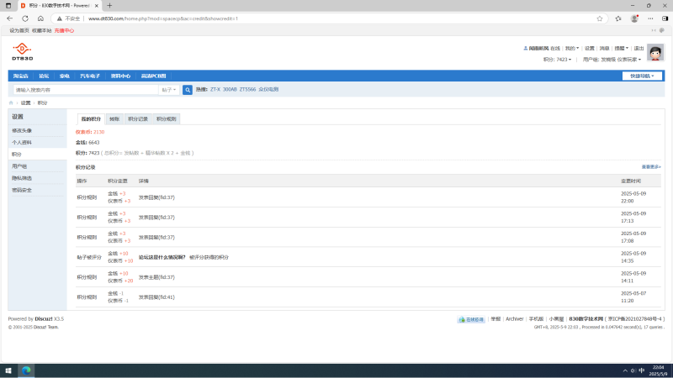This screenshot has width=673, height=378.
Task: Click the DT830 site logo
Action: point(21,52)
